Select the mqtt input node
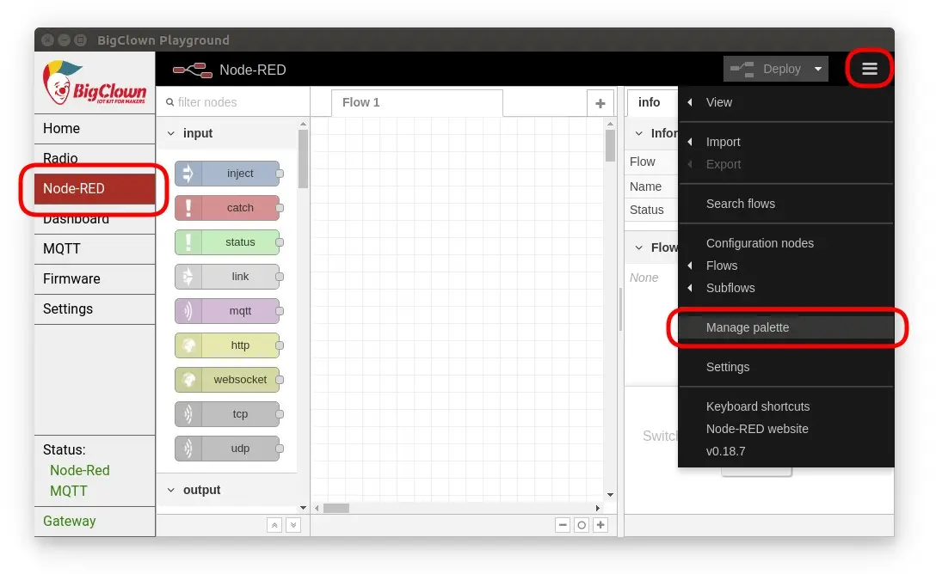Viewport: 936px width, 574px height. 227,311
